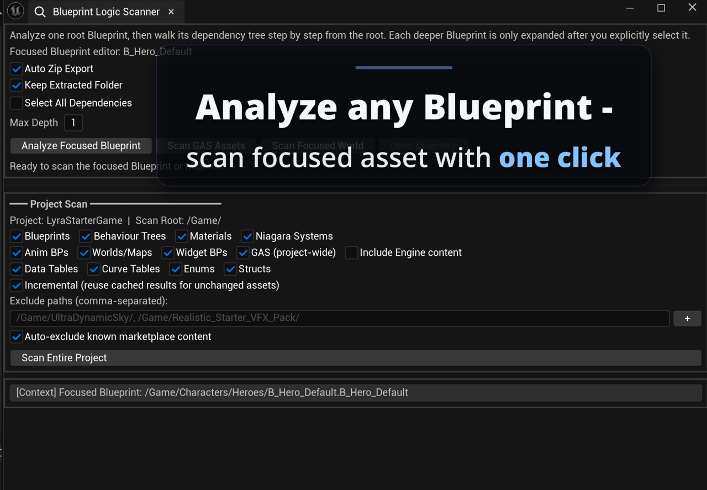Click the Focused Blueprint context row
707x490 pixels.
tap(356, 393)
